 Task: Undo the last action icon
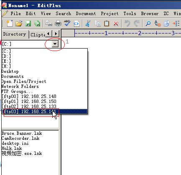click(127, 23)
